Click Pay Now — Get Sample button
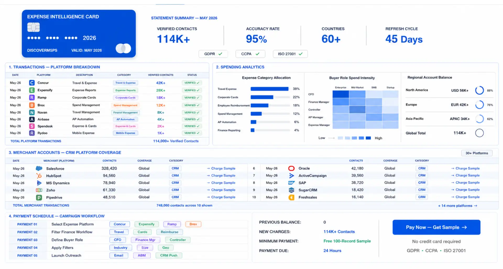This screenshot has height=269, width=503. [436, 227]
